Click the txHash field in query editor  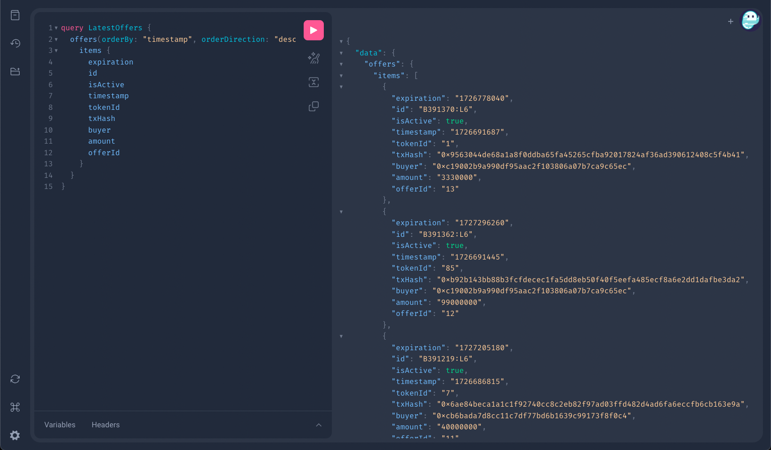coord(102,118)
